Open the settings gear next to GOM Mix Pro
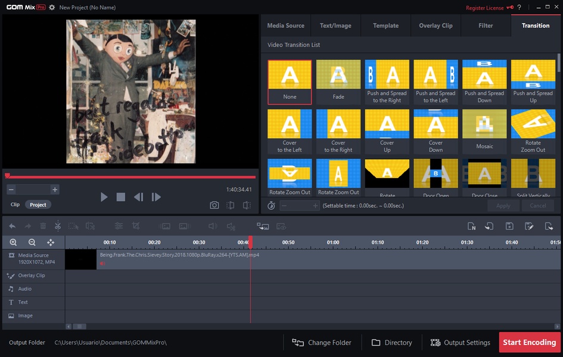The height and width of the screenshot is (357, 563). coord(52,8)
